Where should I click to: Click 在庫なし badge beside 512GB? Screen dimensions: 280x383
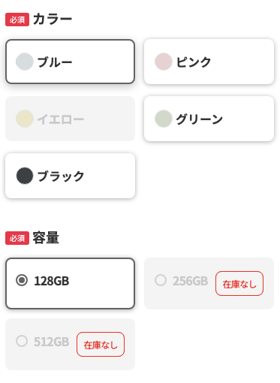click(101, 345)
